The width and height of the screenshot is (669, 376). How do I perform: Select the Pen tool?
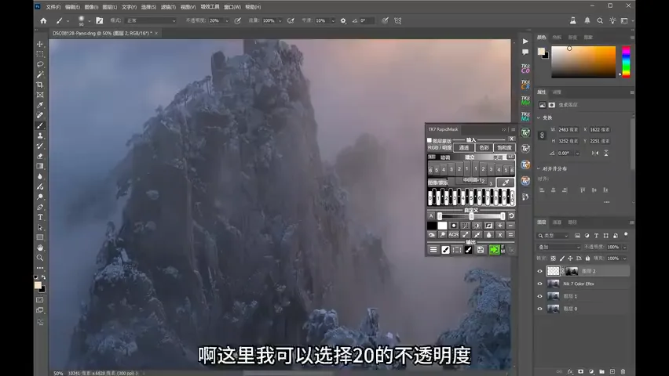click(x=40, y=207)
